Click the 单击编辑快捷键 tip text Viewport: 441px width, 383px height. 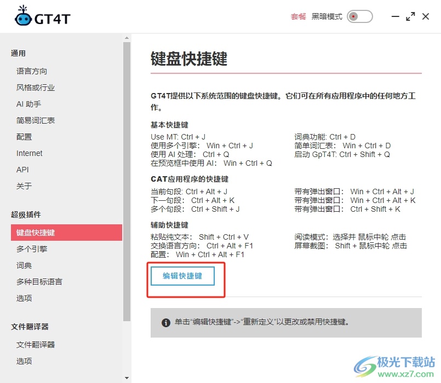pos(262,322)
